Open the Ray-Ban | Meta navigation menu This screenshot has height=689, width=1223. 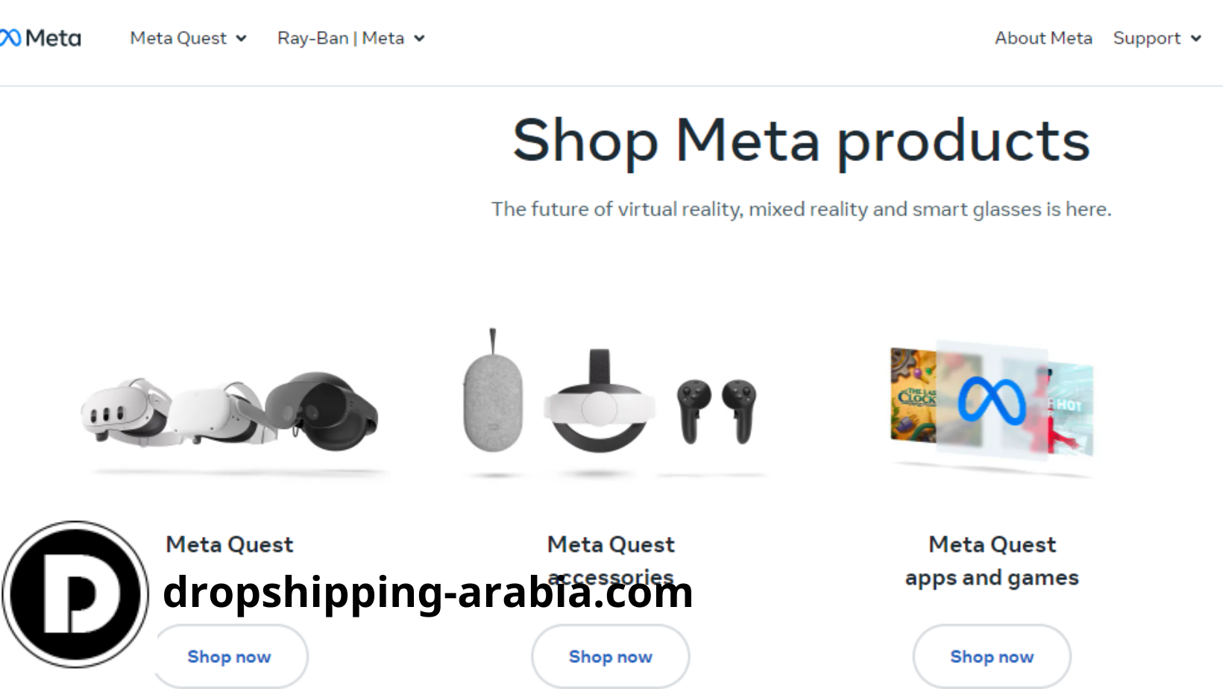click(350, 38)
